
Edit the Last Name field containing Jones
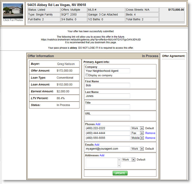coord(108,96)
